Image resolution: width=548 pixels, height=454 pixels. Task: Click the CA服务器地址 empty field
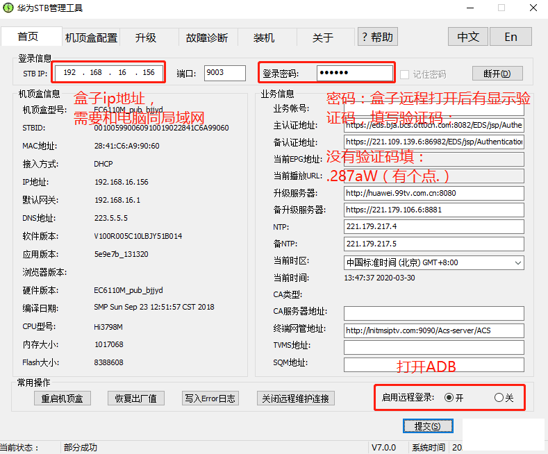click(x=433, y=313)
